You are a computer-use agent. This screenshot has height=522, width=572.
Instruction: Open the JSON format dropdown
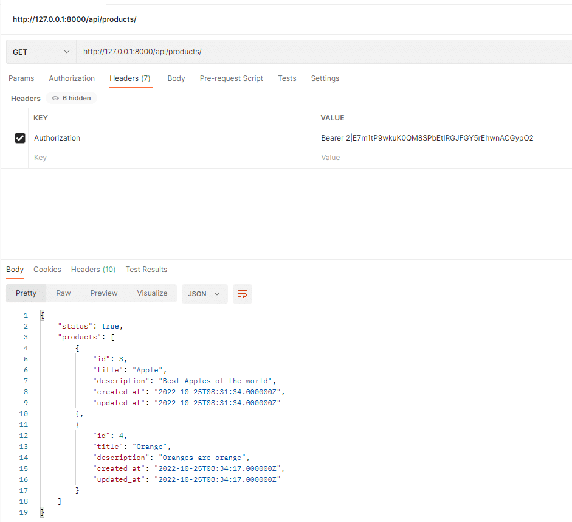tap(204, 294)
